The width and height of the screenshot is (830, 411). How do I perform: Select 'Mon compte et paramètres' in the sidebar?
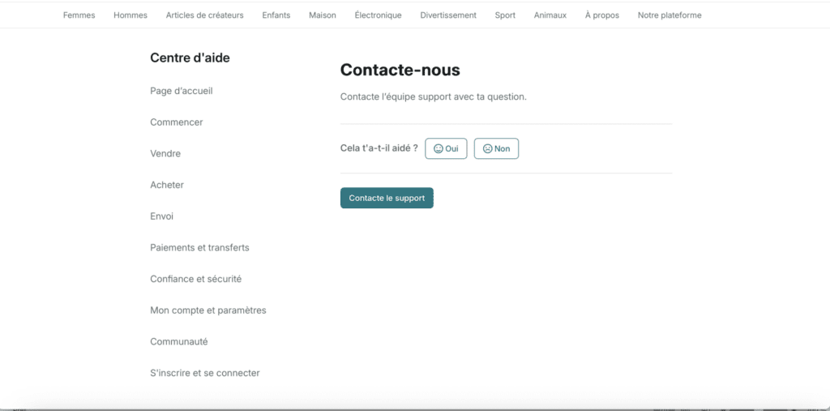click(x=207, y=310)
